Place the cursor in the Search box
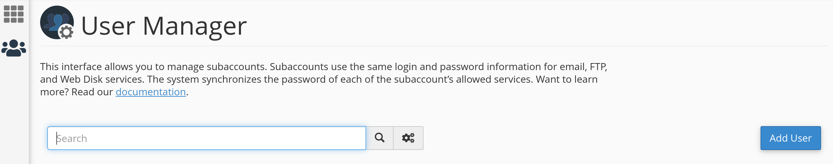Viewport: 833px width, 164px height. click(x=207, y=138)
